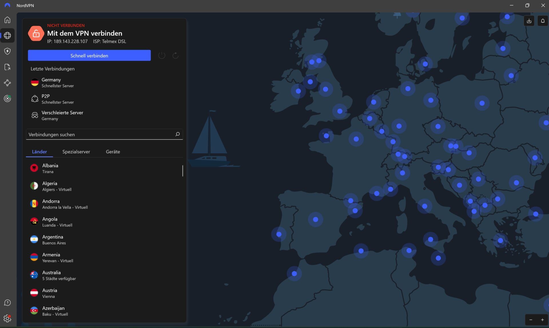Image resolution: width=549 pixels, height=328 pixels.
Task: Open the notifications bell icon
Action: pos(543,21)
